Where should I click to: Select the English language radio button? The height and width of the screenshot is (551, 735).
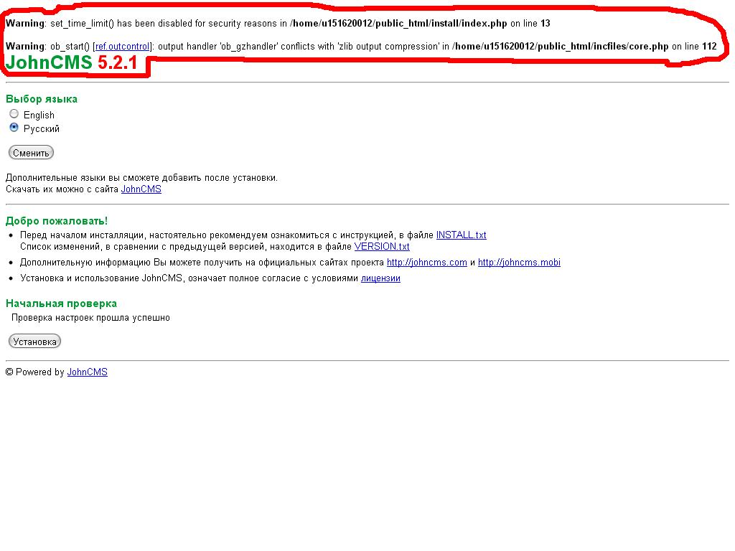tap(14, 114)
